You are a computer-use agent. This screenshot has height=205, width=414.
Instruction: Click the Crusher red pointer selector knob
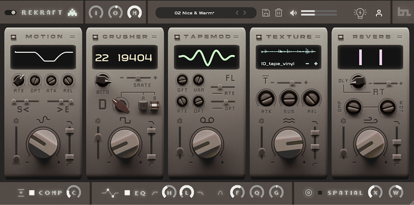(x=121, y=105)
